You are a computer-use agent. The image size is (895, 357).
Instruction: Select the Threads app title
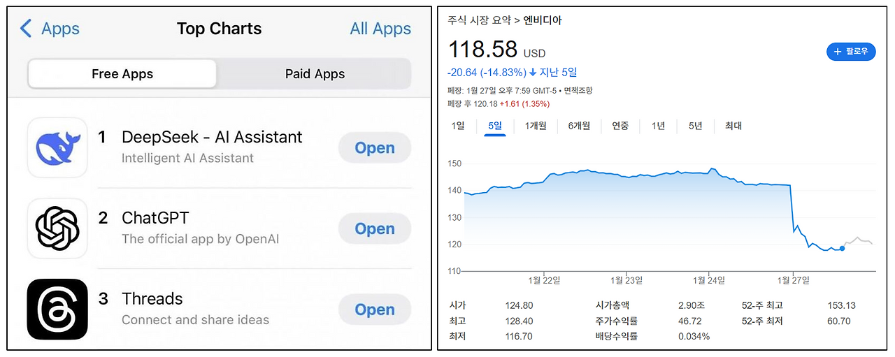point(152,299)
